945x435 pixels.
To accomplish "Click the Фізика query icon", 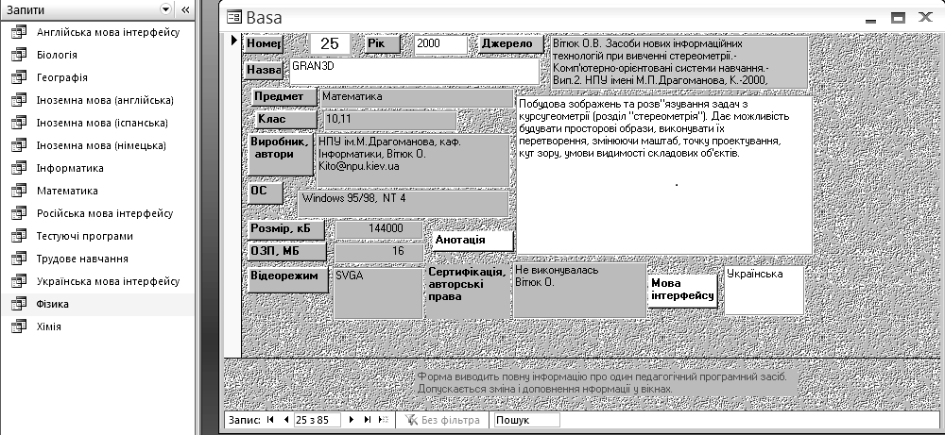I will coord(19,304).
